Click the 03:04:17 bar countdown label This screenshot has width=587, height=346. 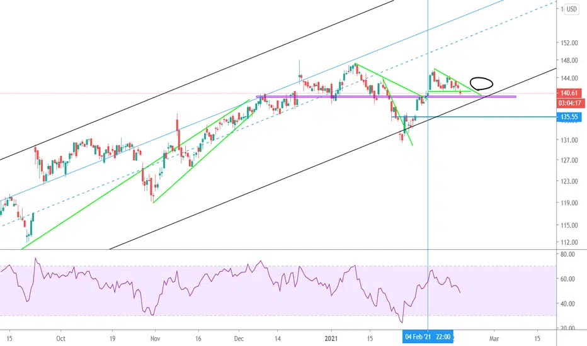(x=569, y=103)
